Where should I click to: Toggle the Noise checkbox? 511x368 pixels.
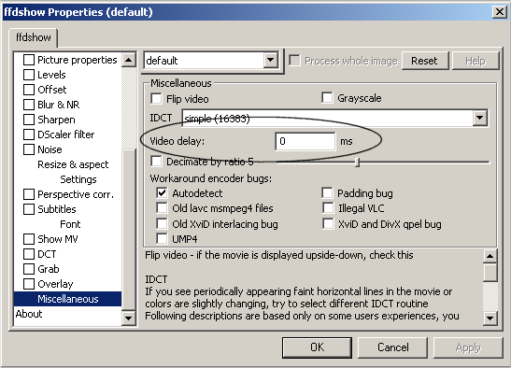click(x=29, y=149)
